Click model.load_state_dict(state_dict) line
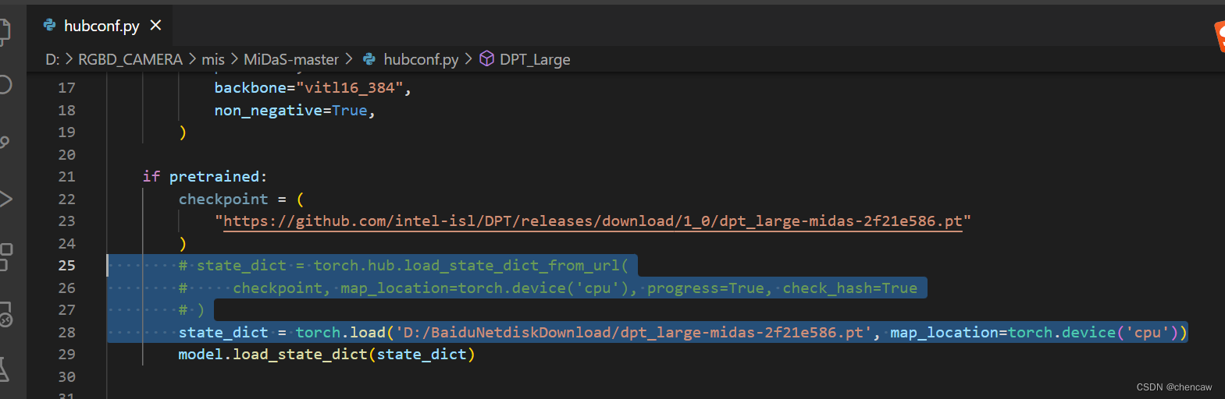This screenshot has height=399, width=1225. coord(326,355)
